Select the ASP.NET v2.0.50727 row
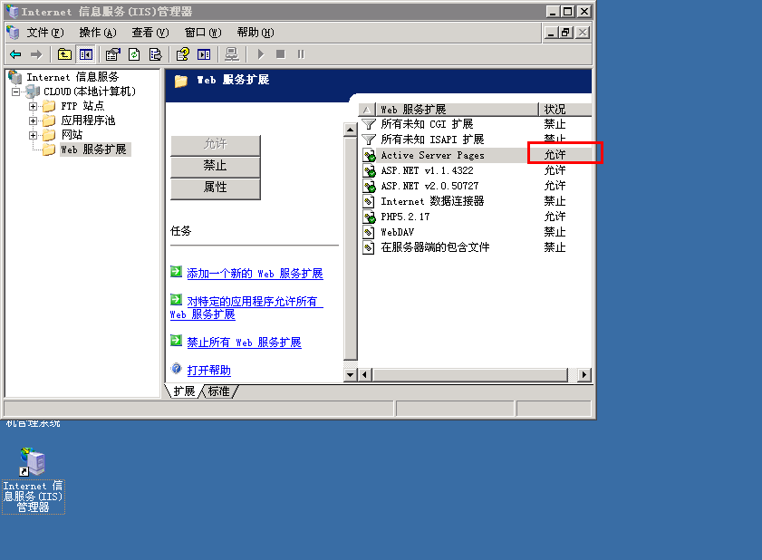 [x=477, y=186]
